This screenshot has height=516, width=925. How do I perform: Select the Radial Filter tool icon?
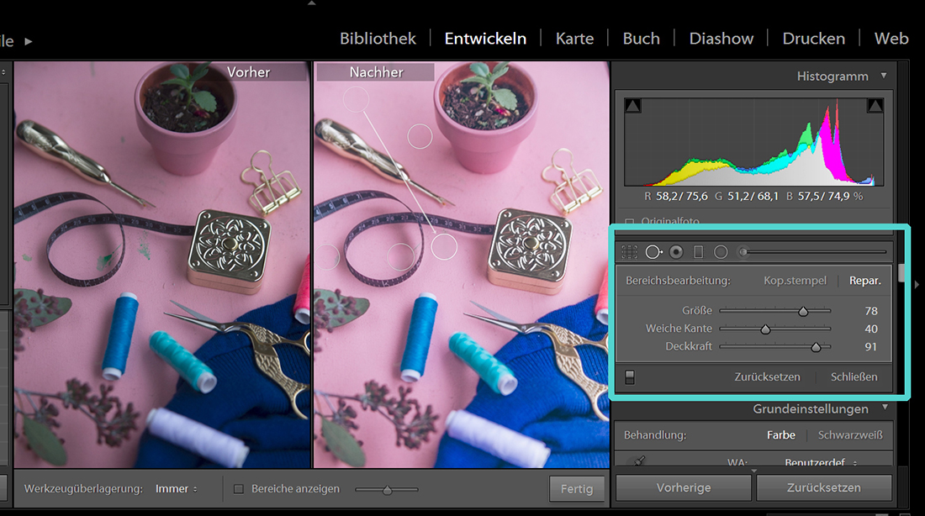(x=721, y=251)
